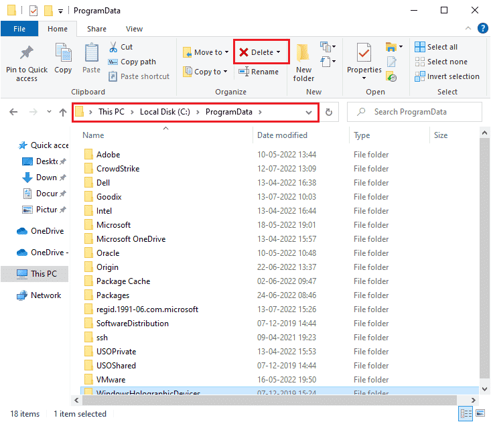Viewport: 491px width, 422px height.
Task: Click the Refresh button beside address bar
Action: [329, 112]
